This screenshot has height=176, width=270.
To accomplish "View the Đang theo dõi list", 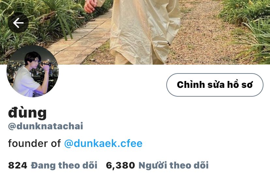I will coord(64,165).
